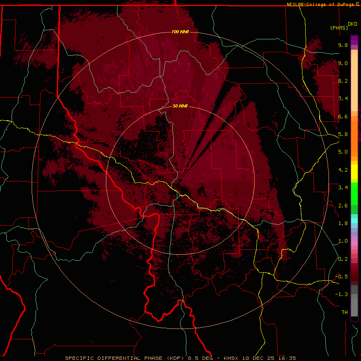Click the [PHAS] unit label
The height and width of the screenshot is (361, 361).
click(339, 28)
